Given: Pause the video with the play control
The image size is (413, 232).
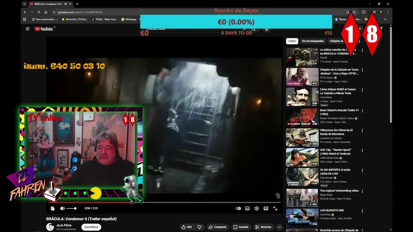Looking at the screenshot, I should 53,208.
